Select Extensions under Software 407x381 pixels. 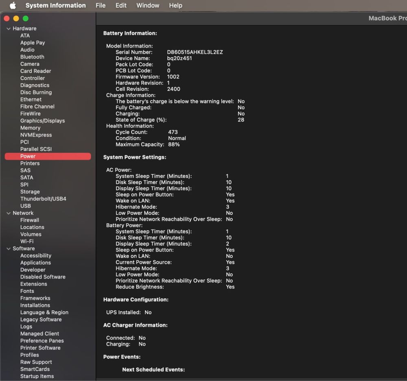click(x=34, y=284)
